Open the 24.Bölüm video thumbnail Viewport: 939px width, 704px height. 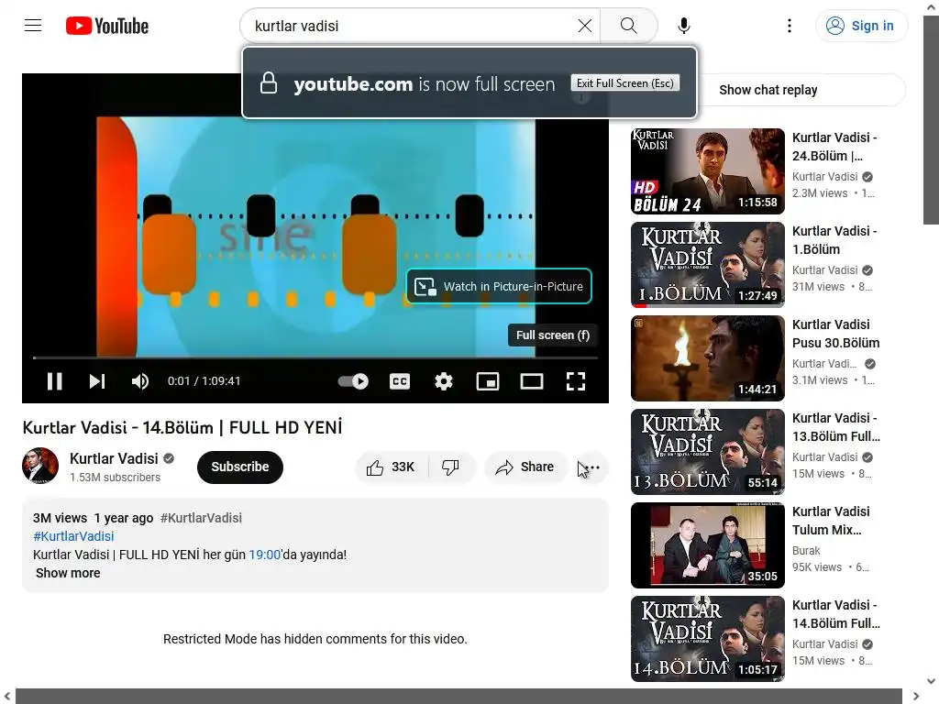coord(707,171)
